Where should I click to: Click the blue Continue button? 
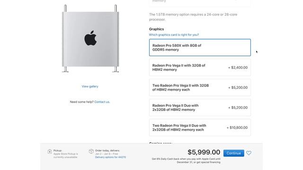pos(233,153)
